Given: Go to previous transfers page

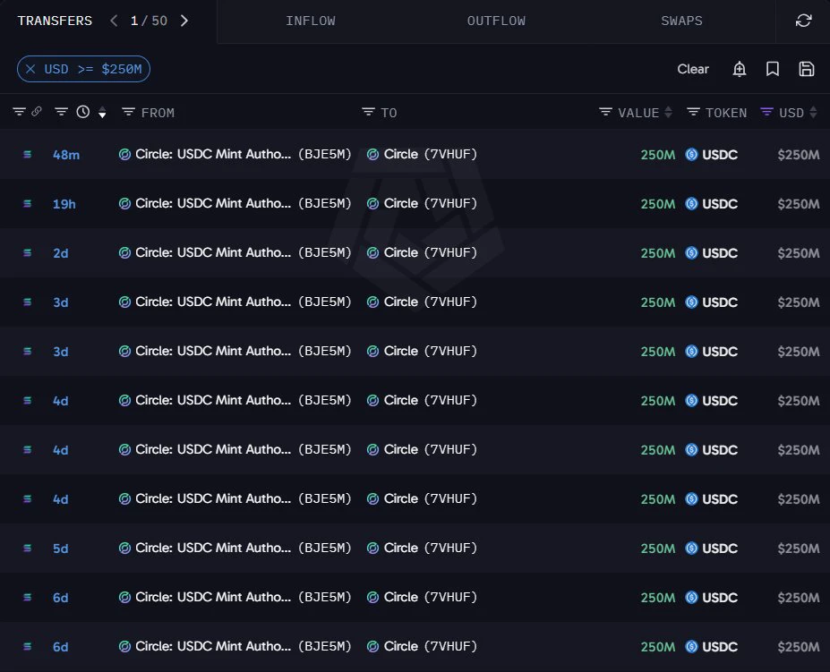Looking at the screenshot, I should point(114,21).
